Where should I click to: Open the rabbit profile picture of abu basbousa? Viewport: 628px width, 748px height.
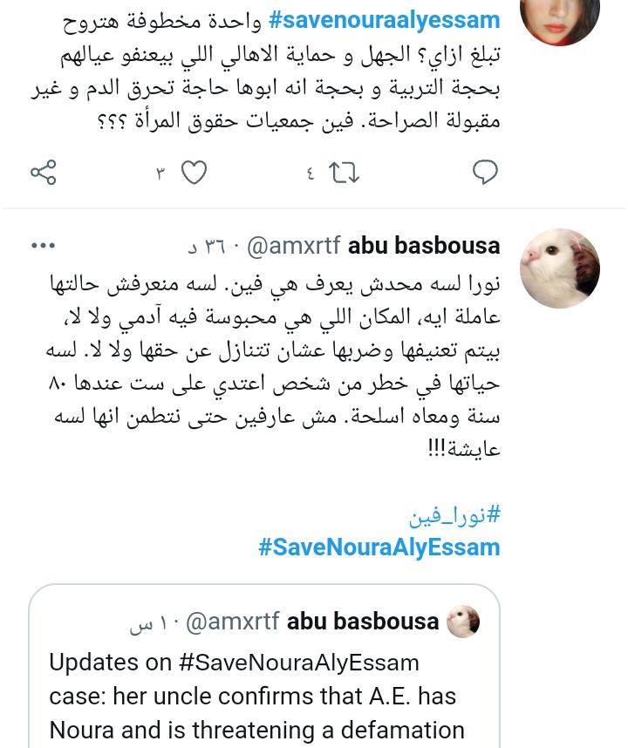[x=560, y=269]
